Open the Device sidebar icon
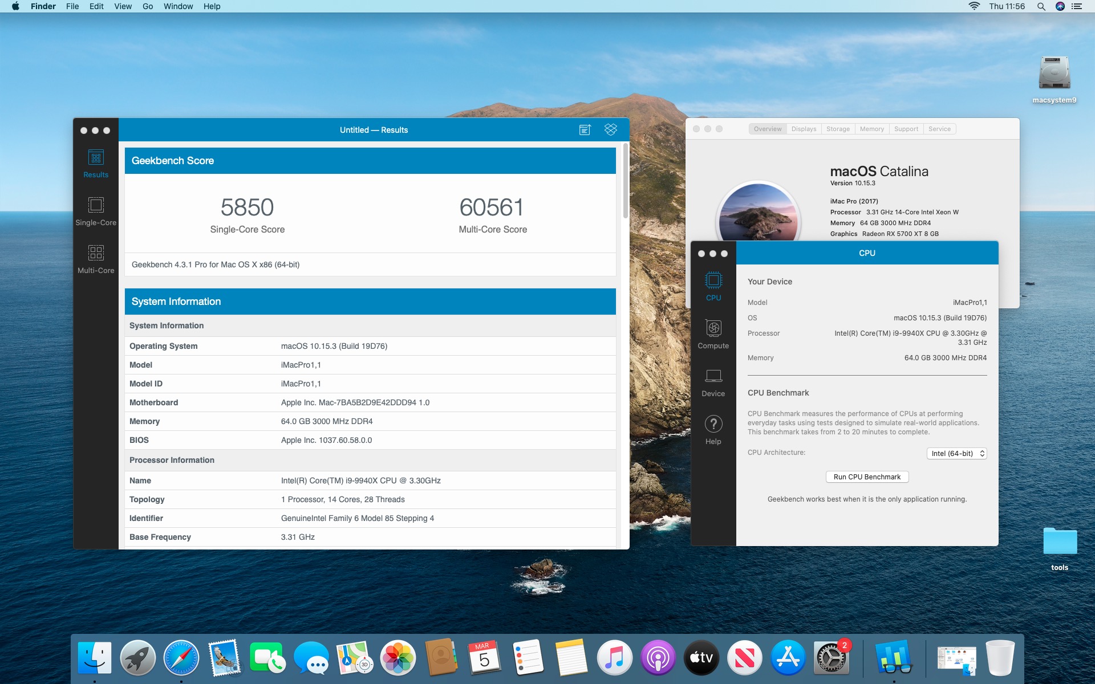The image size is (1095, 684). click(713, 376)
